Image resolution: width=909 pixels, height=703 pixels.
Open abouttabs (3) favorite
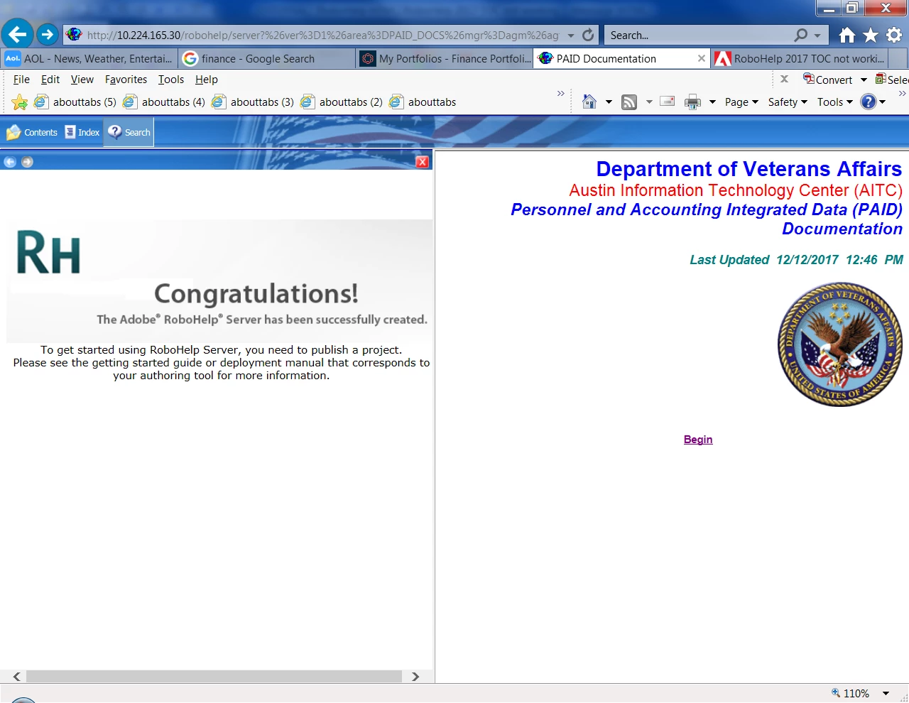point(253,102)
